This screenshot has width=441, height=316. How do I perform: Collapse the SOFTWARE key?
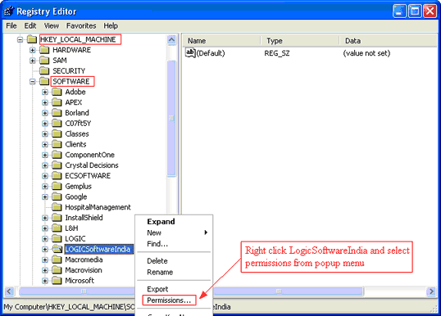click(32, 82)
